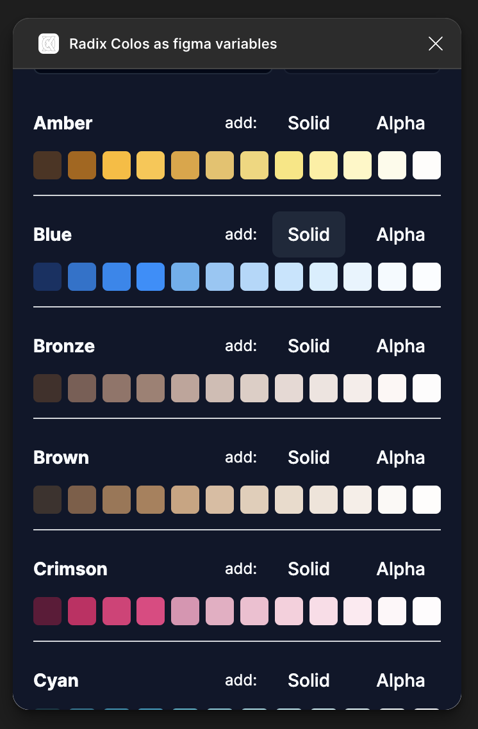Add Blue Alpha color variables
This screenshot has width=478, height=729.
tap(400, 234)
